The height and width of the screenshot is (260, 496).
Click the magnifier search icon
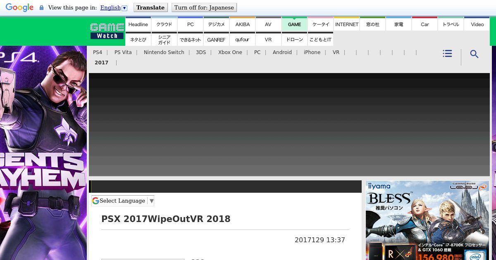click(x=474, y=54)
